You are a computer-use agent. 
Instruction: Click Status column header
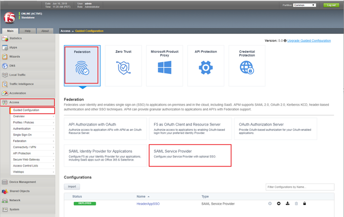[77, 197]
